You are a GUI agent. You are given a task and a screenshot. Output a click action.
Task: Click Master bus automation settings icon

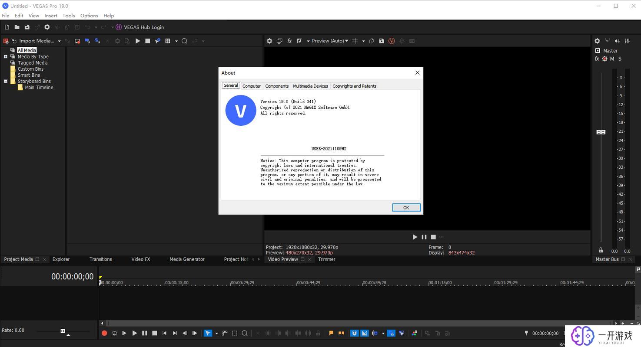[x=604, y=59]
